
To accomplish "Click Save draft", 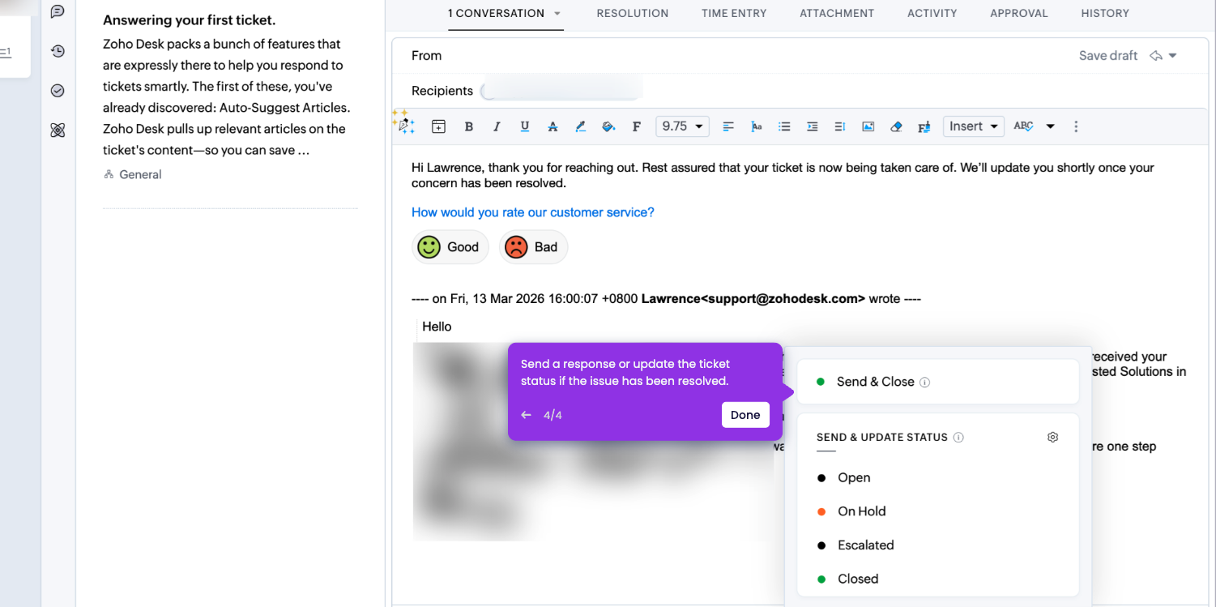I will pyautogui.click(x=1108, y=56).
